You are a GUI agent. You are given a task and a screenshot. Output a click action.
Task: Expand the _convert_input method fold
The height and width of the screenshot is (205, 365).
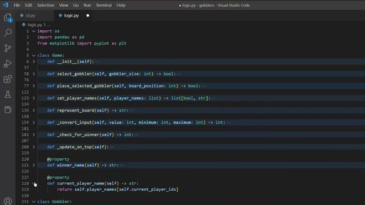click(34, 122)
